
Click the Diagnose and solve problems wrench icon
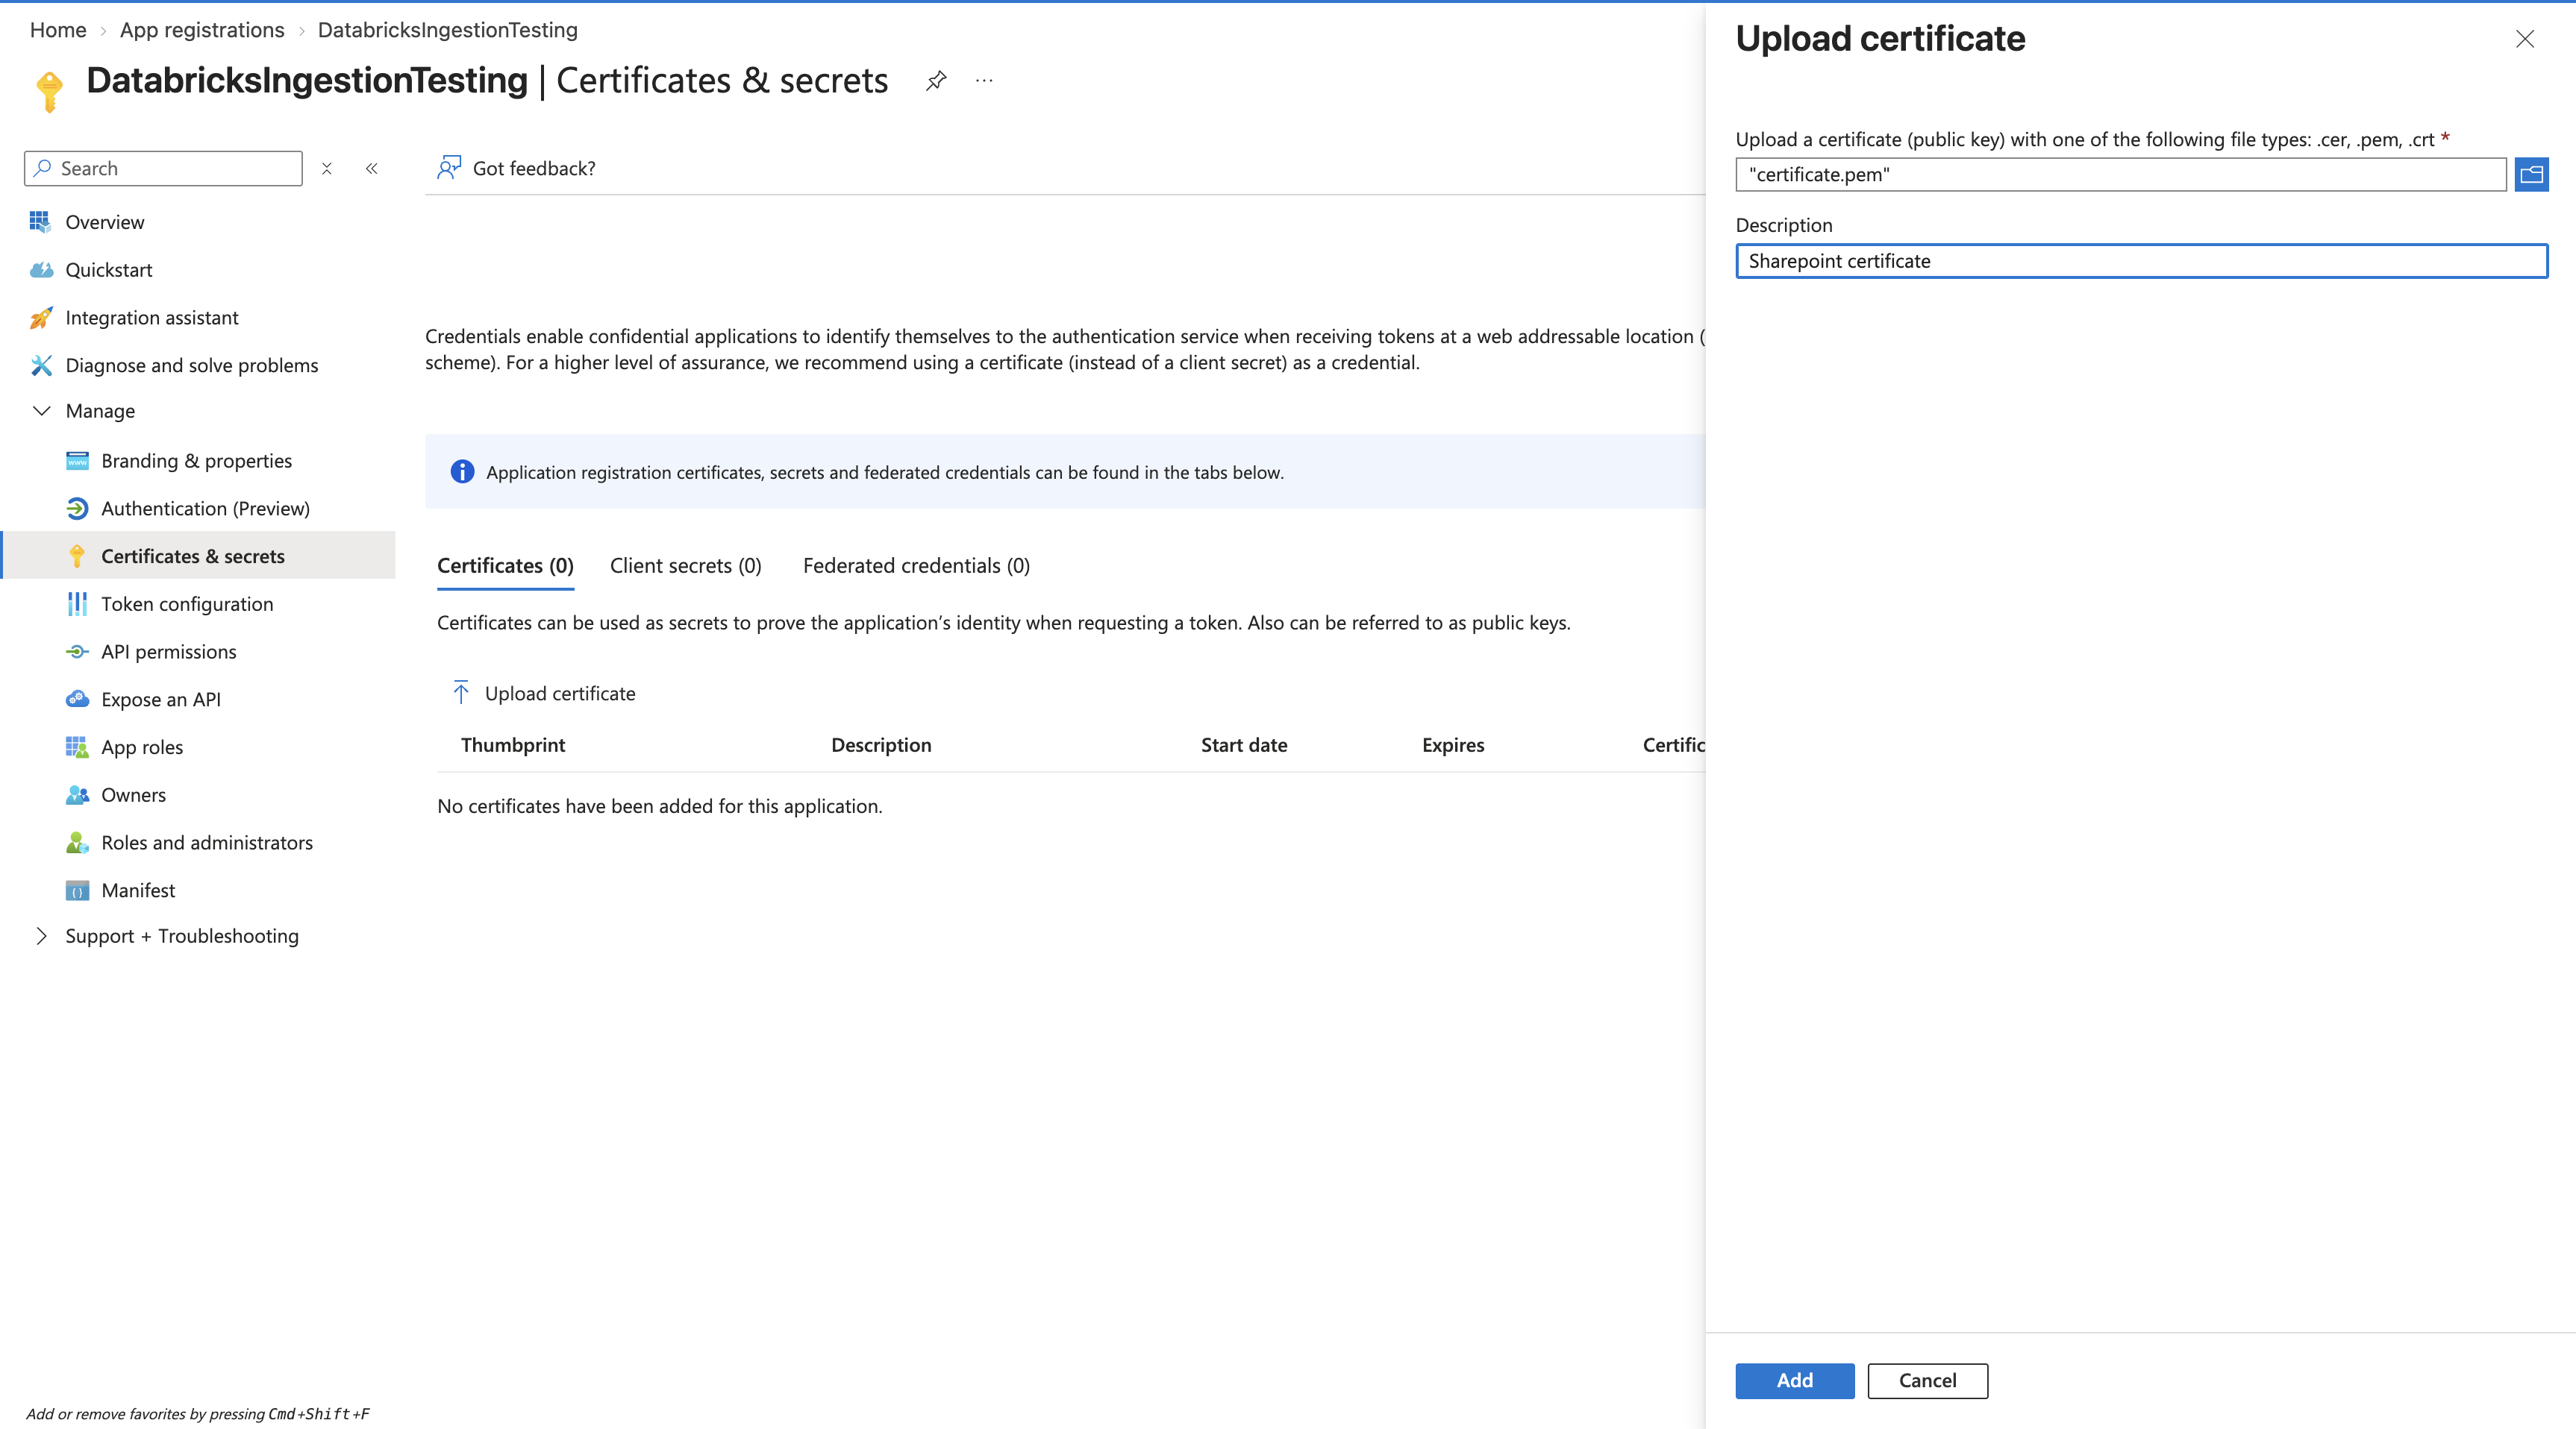click(40, 365)
